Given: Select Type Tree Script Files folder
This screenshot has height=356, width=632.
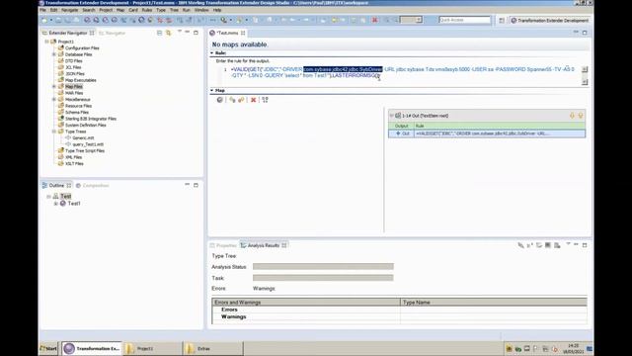Looking at the screenshot, I should pos(85,151).
